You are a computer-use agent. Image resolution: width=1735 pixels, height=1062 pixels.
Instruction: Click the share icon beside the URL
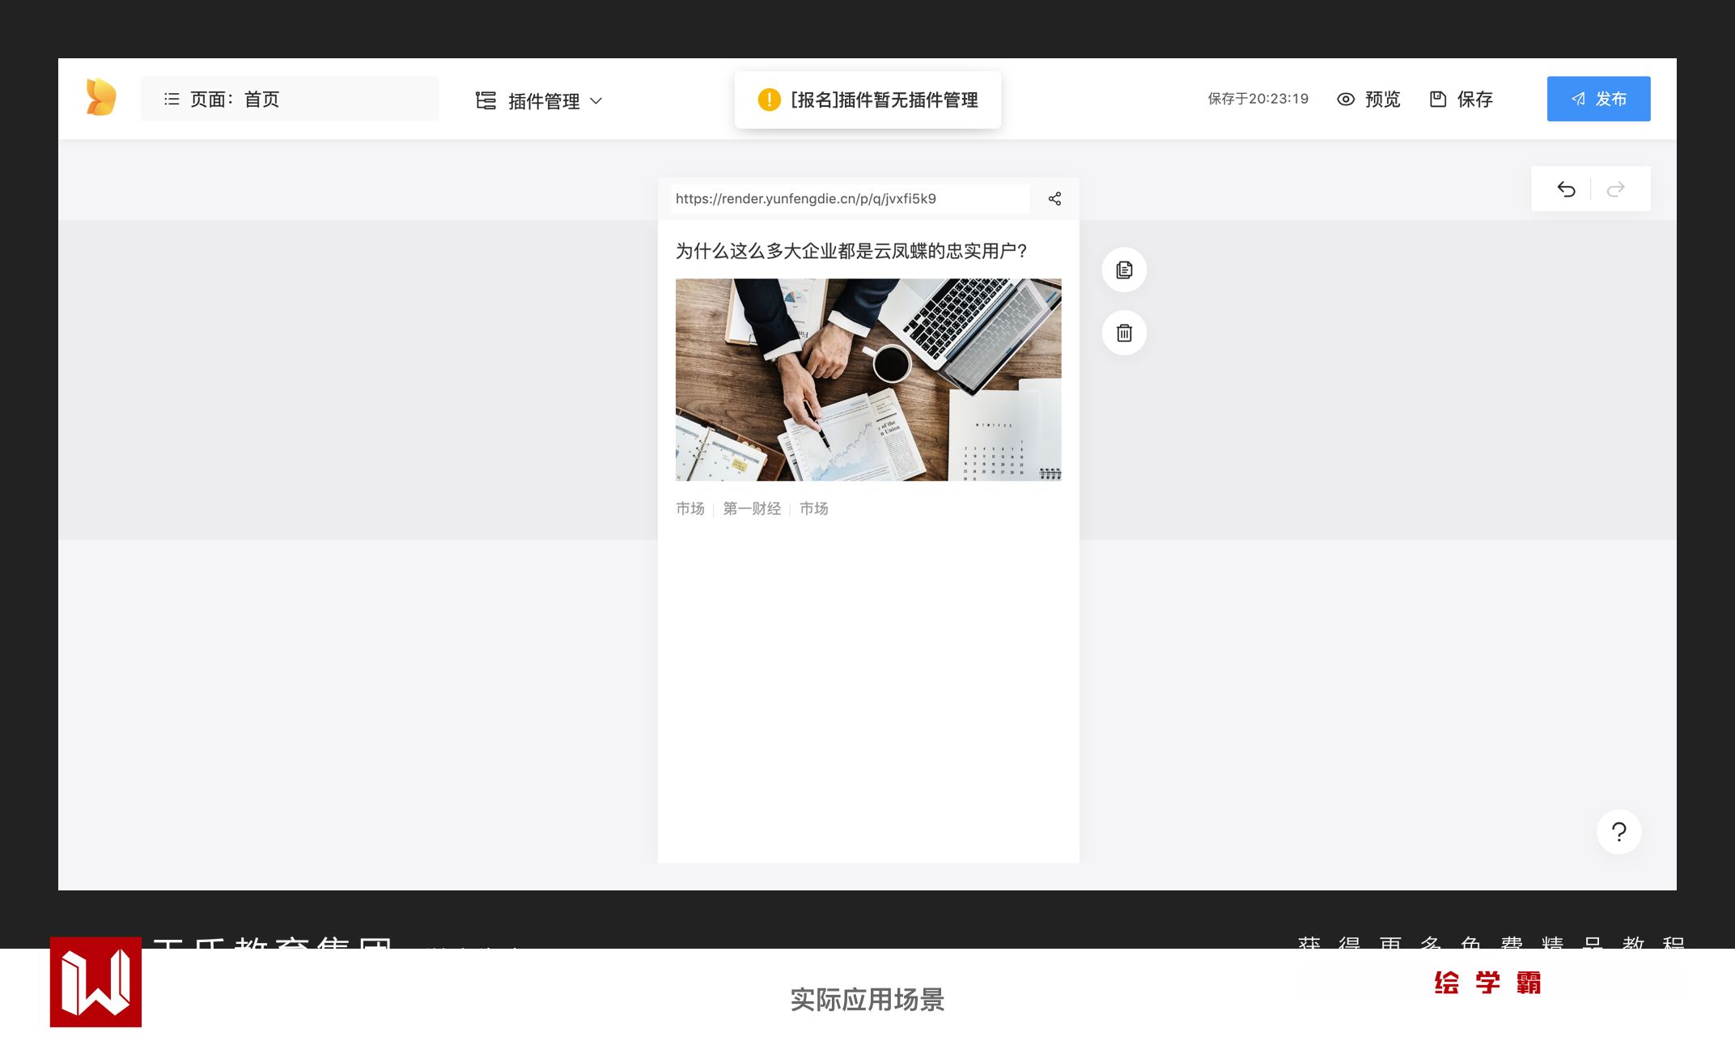click(x=1054, y=199)
